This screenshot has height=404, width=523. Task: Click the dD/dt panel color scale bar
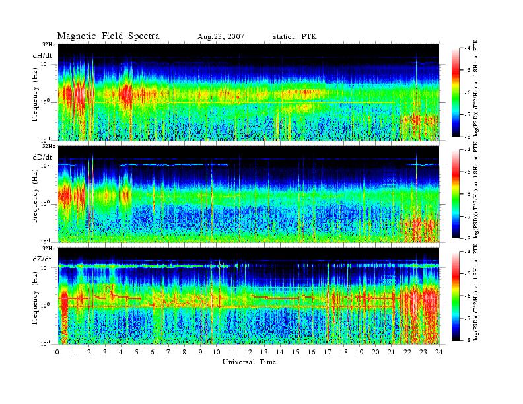point(455,193)
